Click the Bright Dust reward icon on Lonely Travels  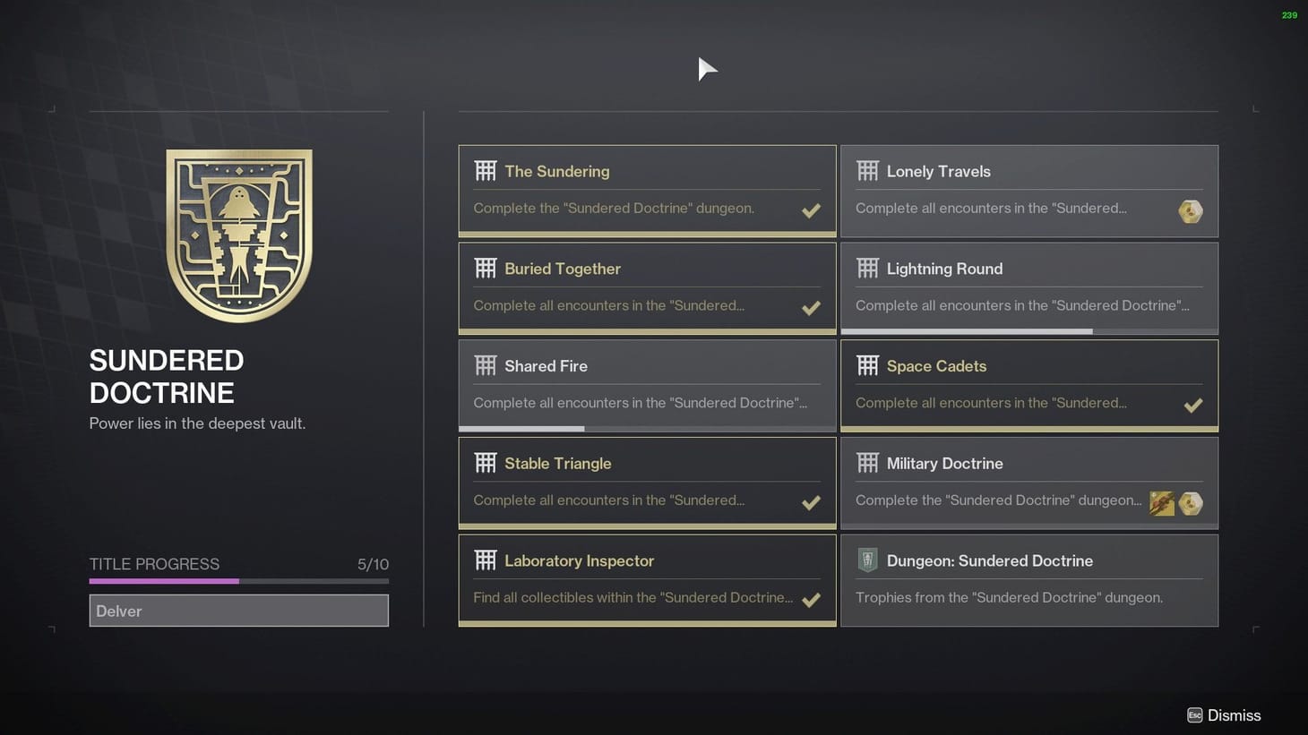pos(1191,211)
